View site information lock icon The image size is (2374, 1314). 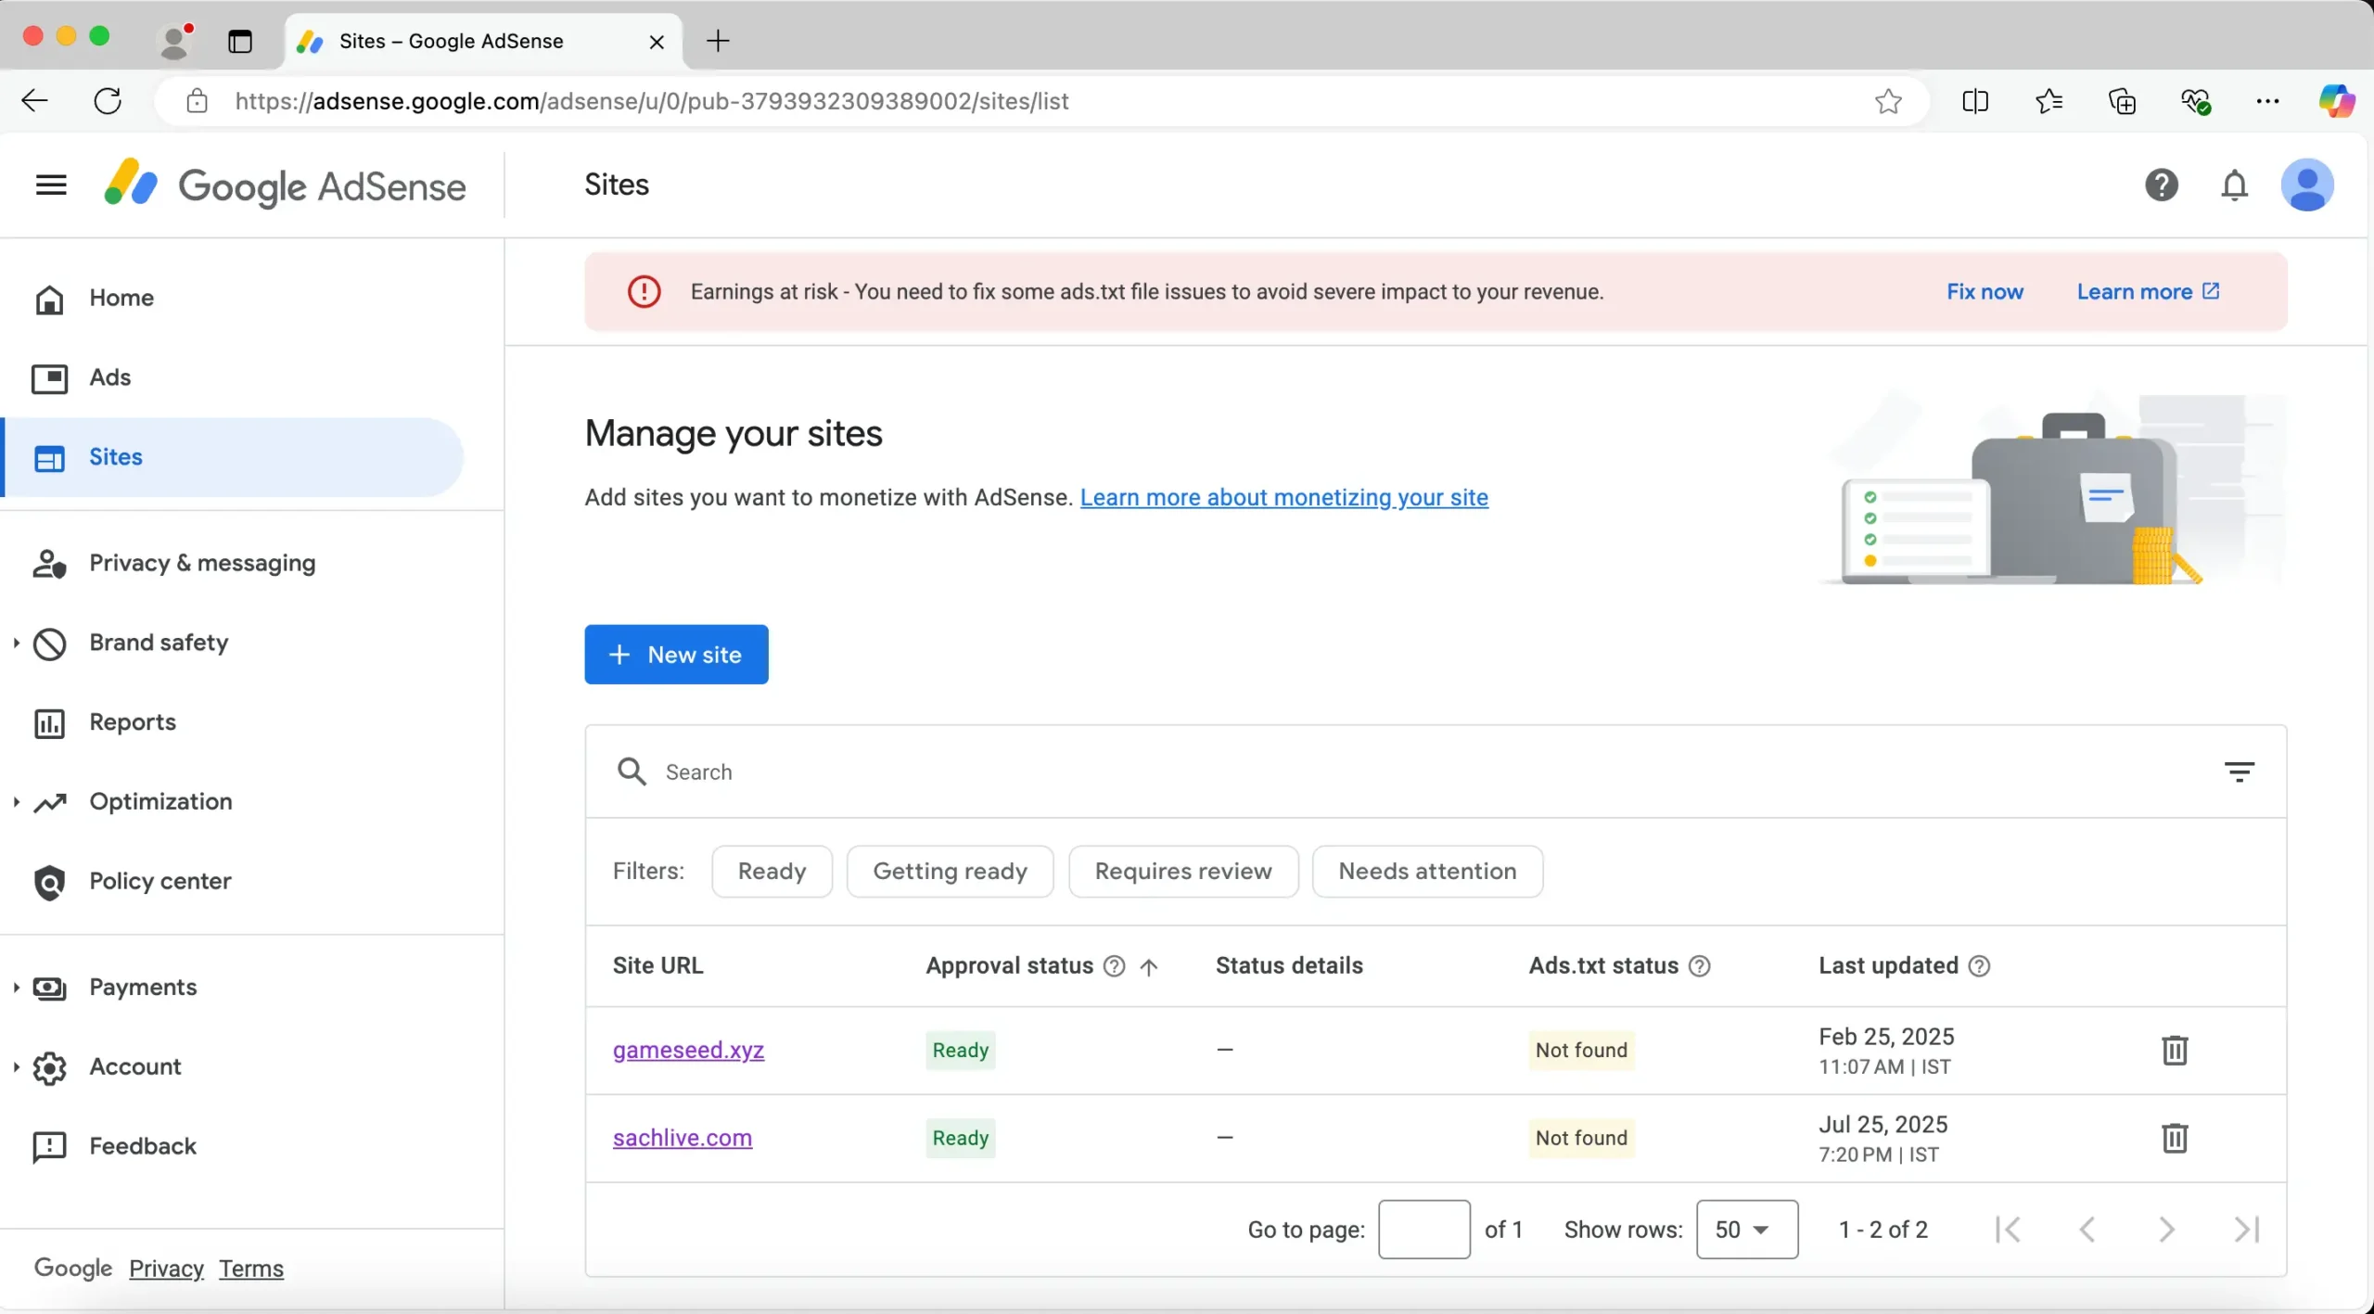click(x=197, y=100)
